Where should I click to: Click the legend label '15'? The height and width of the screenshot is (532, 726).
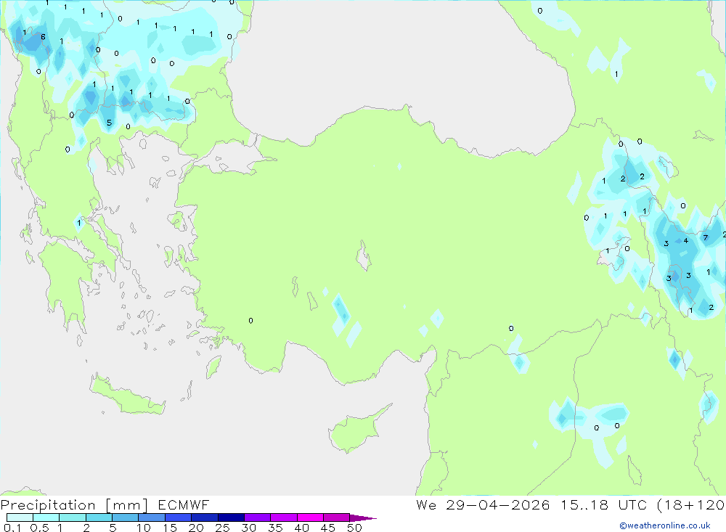pos(170,528)
